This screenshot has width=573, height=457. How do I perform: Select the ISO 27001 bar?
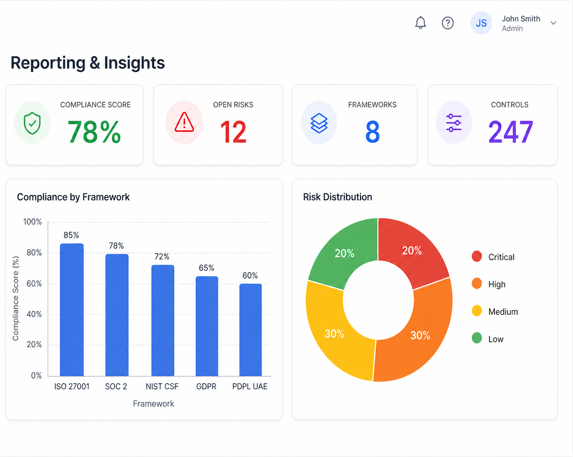click(x=72, y=310)
